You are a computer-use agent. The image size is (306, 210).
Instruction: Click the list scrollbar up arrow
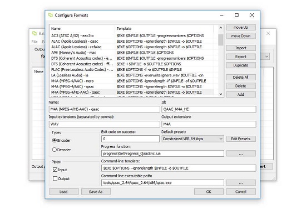221,28
